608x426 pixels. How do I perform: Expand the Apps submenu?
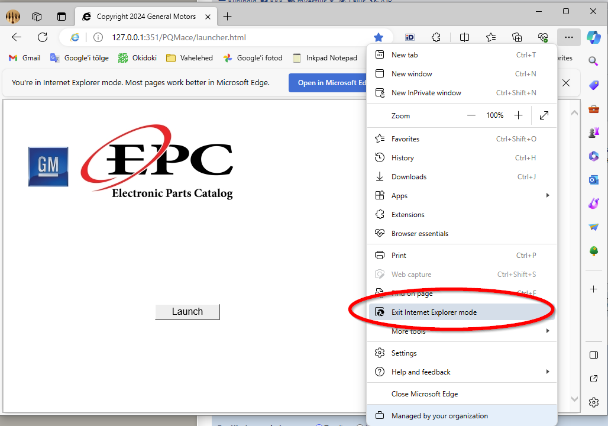point(461,196)
